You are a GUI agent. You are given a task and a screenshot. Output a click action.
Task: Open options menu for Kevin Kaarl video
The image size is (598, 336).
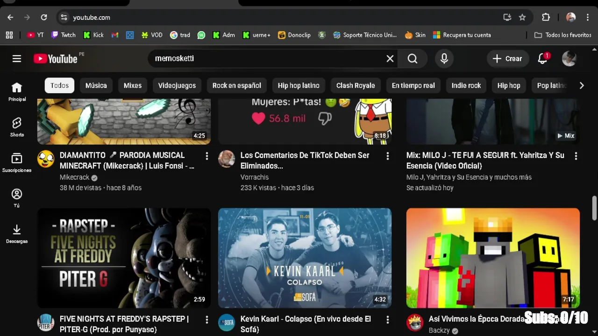[387, 320]
